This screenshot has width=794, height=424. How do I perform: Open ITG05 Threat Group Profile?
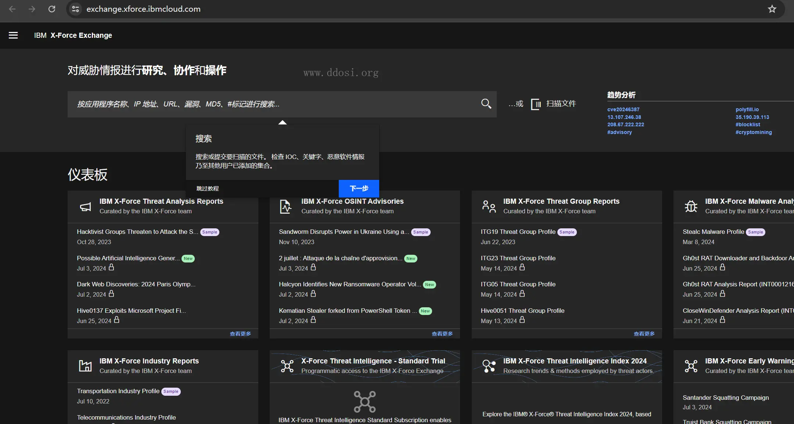[x=518, y=284]
